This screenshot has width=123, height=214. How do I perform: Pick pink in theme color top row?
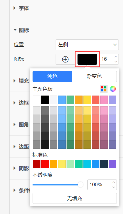pos(104,100)
